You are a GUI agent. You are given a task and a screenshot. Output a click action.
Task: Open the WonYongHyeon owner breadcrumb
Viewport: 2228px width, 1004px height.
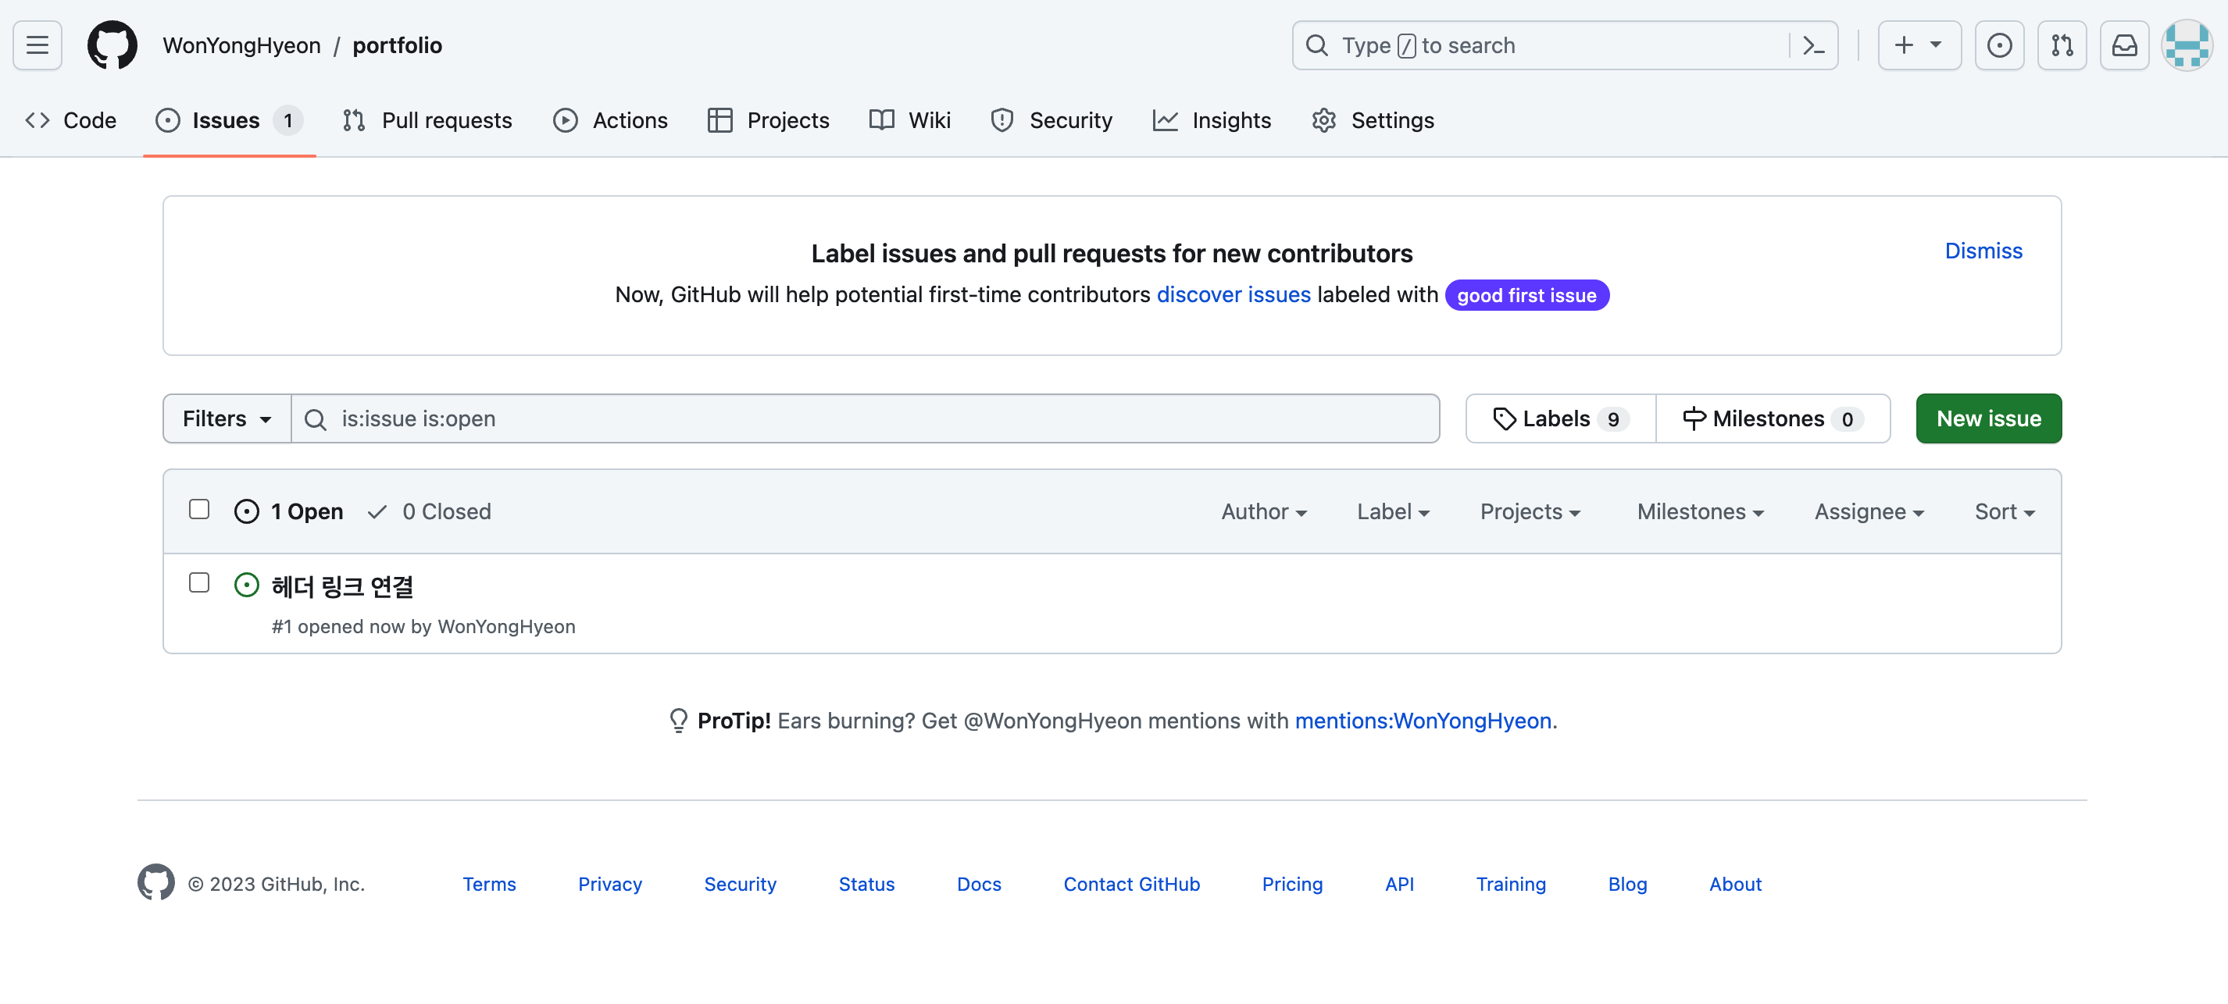pos(241,45)
